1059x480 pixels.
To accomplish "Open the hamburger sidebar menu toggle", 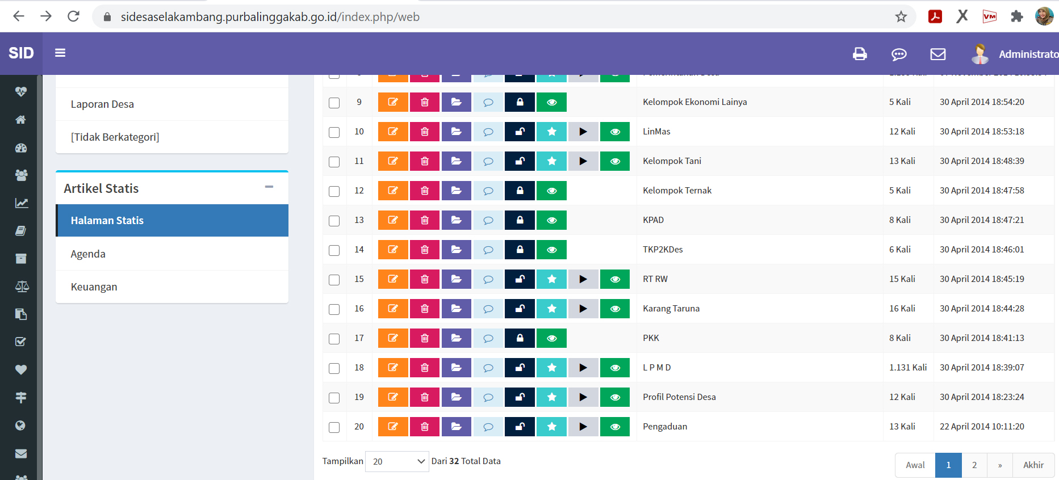I will click(60, 53).
